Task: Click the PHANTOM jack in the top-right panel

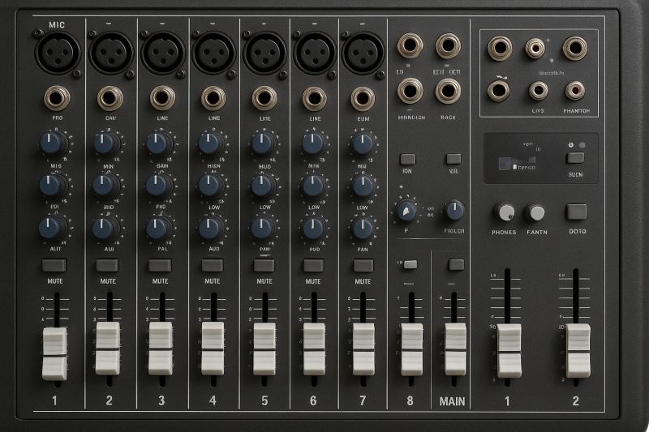Action: coord(575,90)
